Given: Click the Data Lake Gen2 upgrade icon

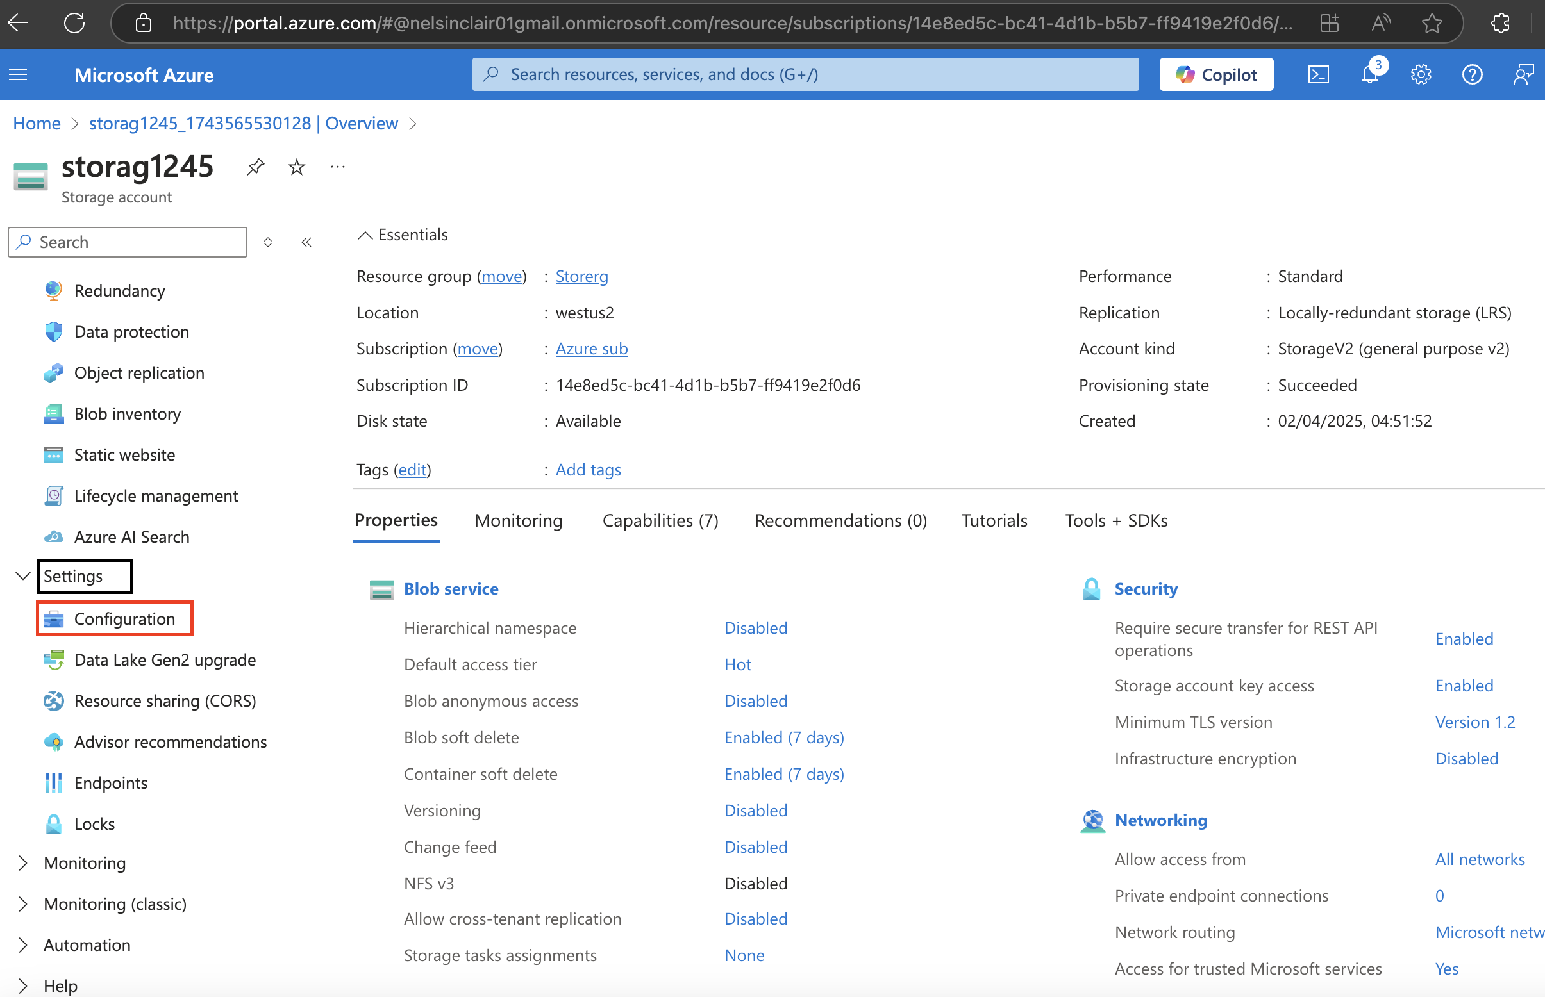Looking at the screenshot, I should pos(54,660).
